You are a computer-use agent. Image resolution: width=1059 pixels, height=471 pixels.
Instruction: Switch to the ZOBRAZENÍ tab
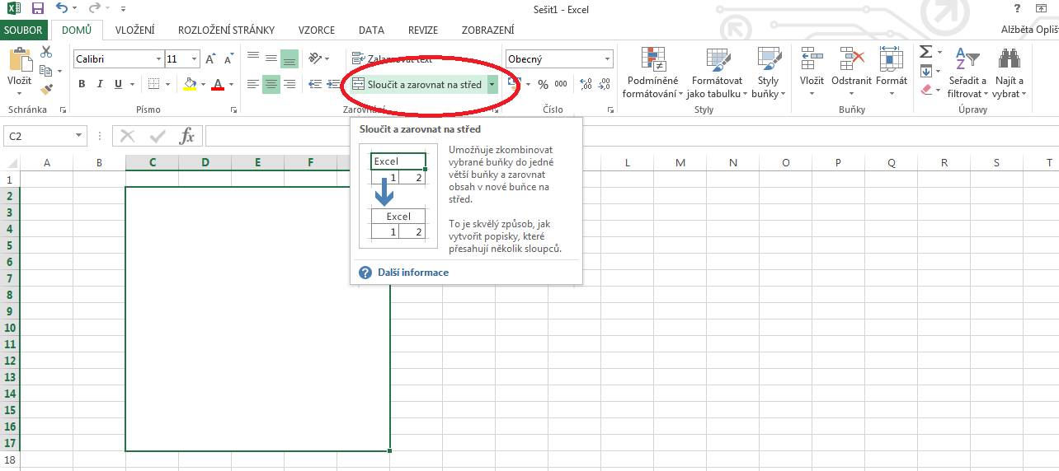(487, 30)
